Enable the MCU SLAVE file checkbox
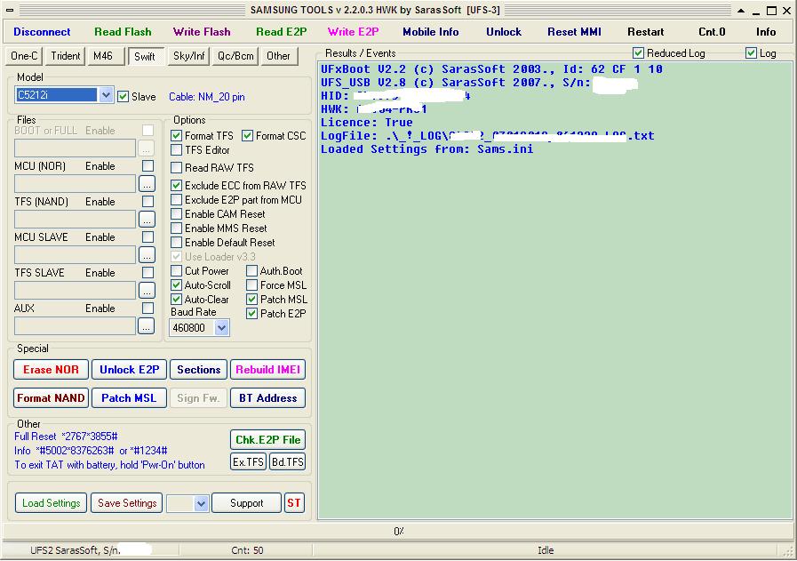This screenshot has height=561, width=797. coord(147,237)
